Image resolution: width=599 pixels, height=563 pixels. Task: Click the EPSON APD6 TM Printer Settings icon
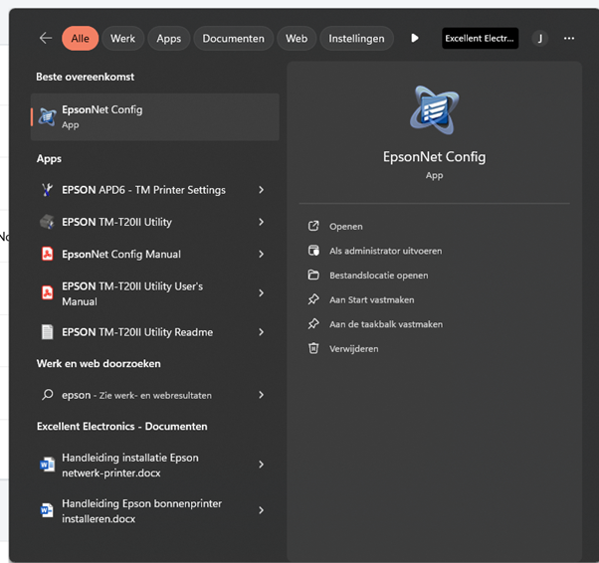click(47, 189)
